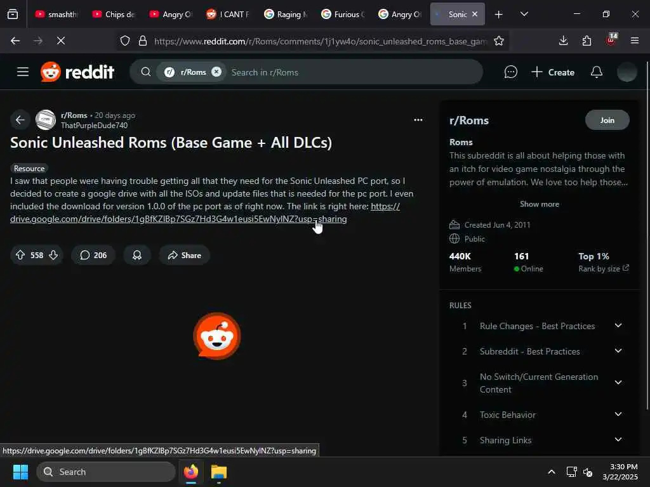This screenshot has width=650, height=487.
Task: Open post overflow three-dots menu
Action: pyautogui.click(x=418, y=120)
